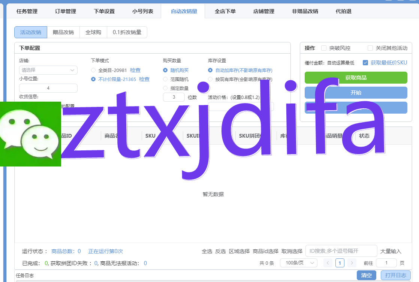The height and width of the screenshot is (282, 419).
Task: Open the 店铺管理 tab
Action: pos(264,11)
